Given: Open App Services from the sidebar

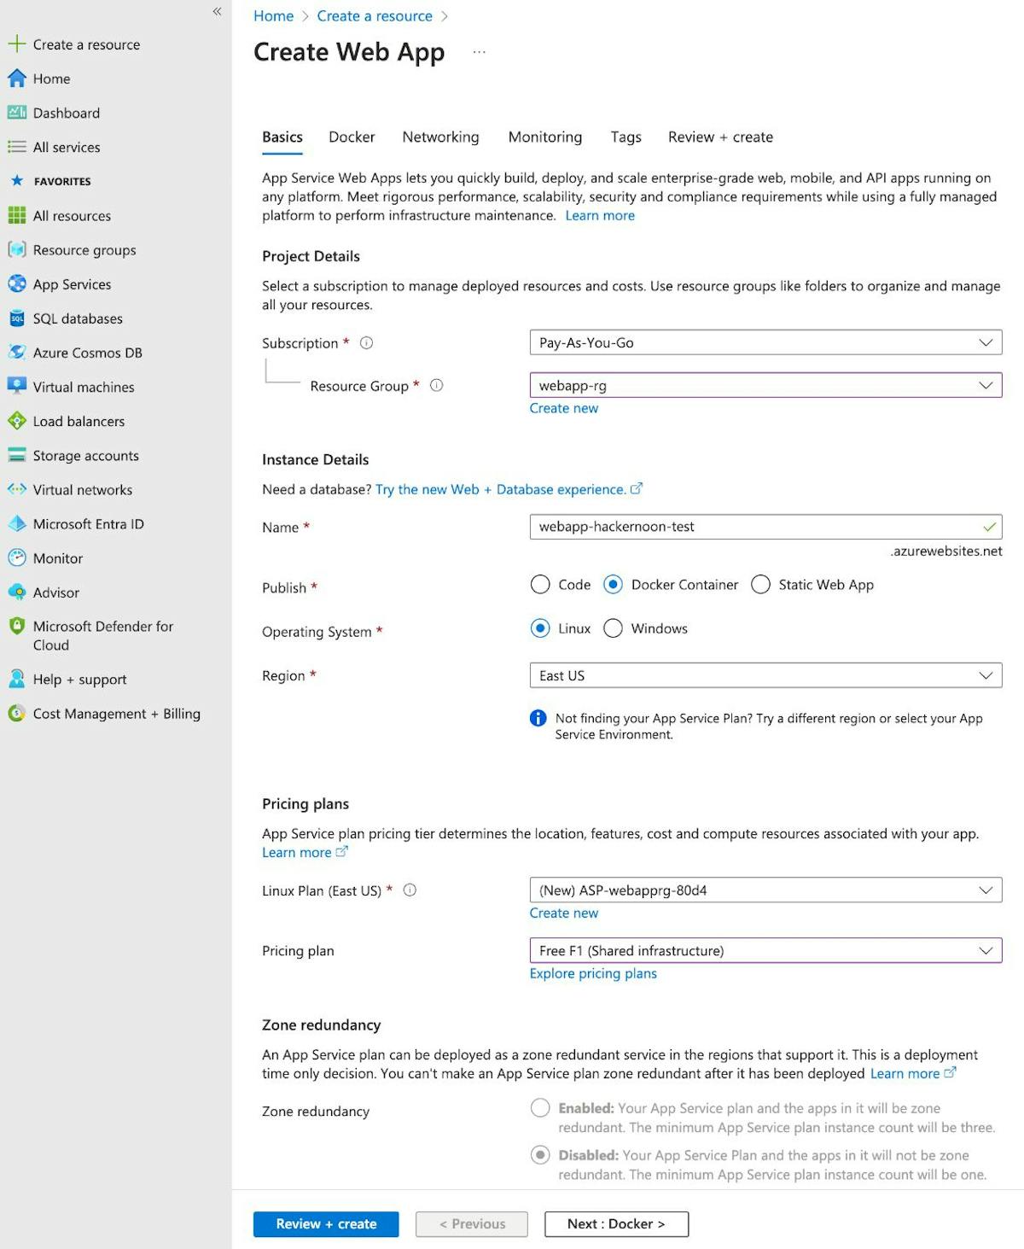Looking at the screenshot, I should tap(72, 284).
